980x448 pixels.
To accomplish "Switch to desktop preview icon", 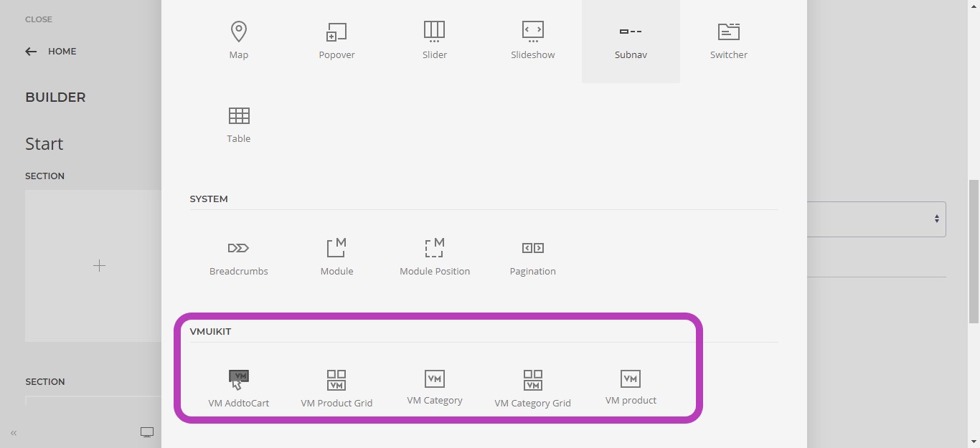I will [147, 432].
